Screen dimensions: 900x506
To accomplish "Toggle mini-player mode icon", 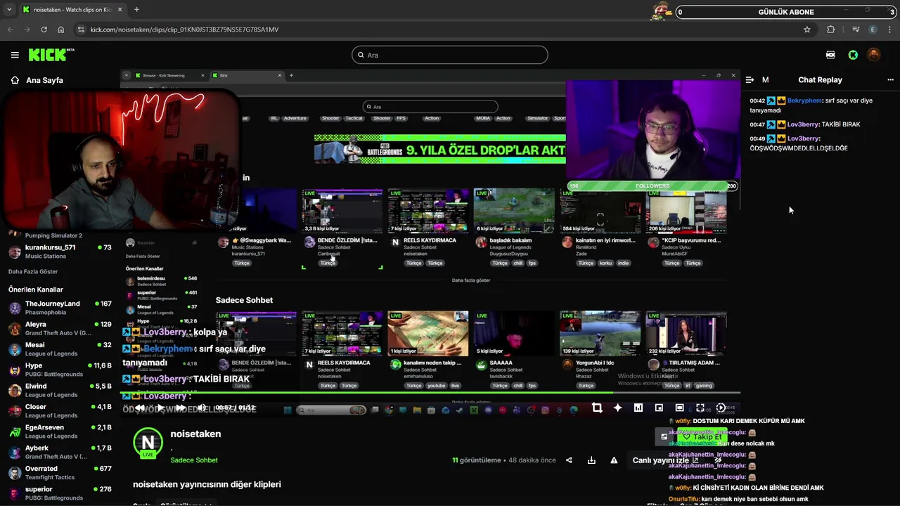I will (x=659, y=408).
